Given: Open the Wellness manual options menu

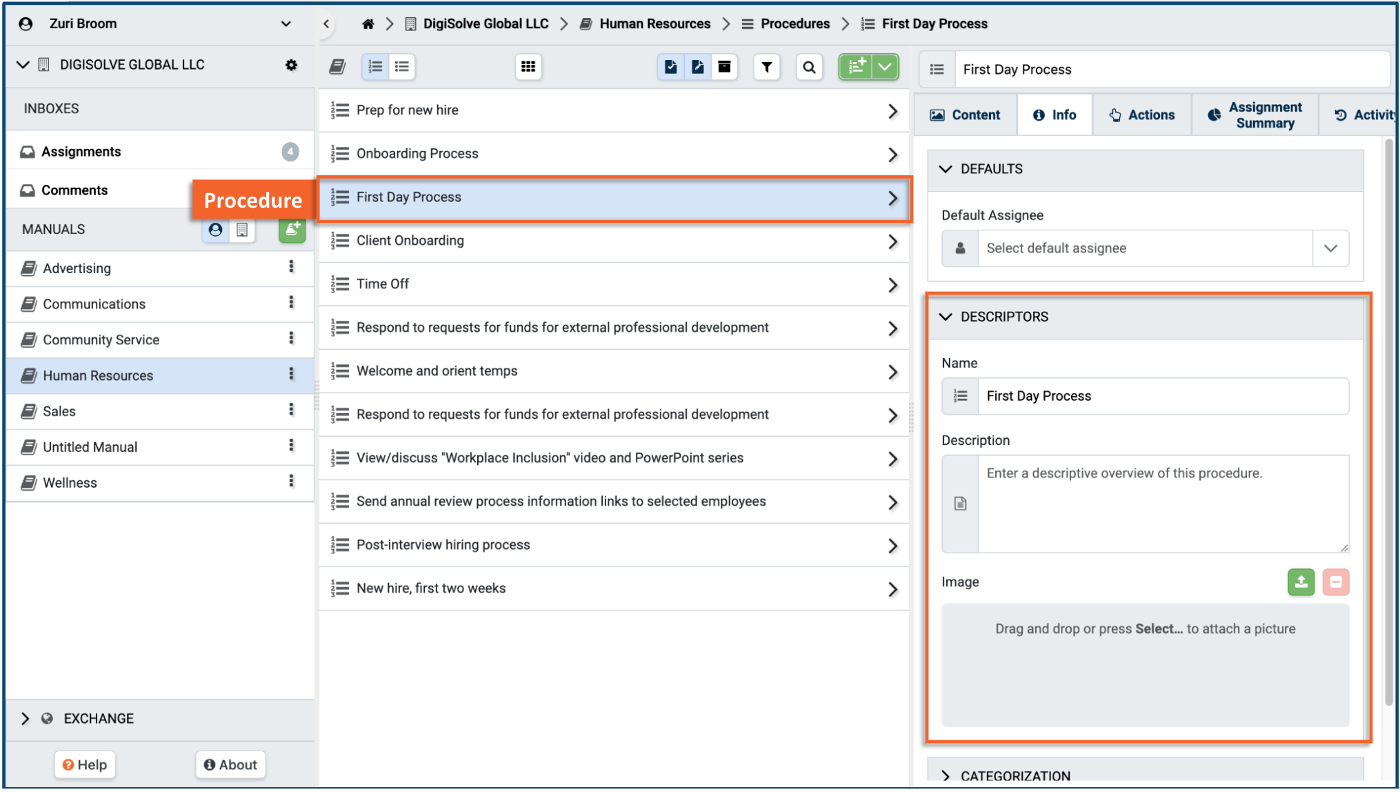Looking at the screenshot, I should [x=291, y=482].
